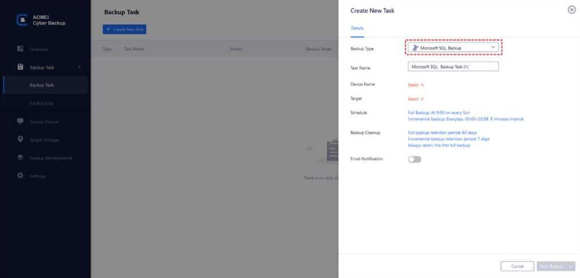The image size is (580, 278).
Task: Click the AOMEI Cyber Backup logo icon
Action: (x=22, y=20)
